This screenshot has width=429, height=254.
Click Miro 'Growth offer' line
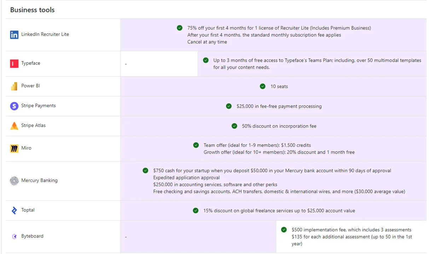tap(279, 152)
